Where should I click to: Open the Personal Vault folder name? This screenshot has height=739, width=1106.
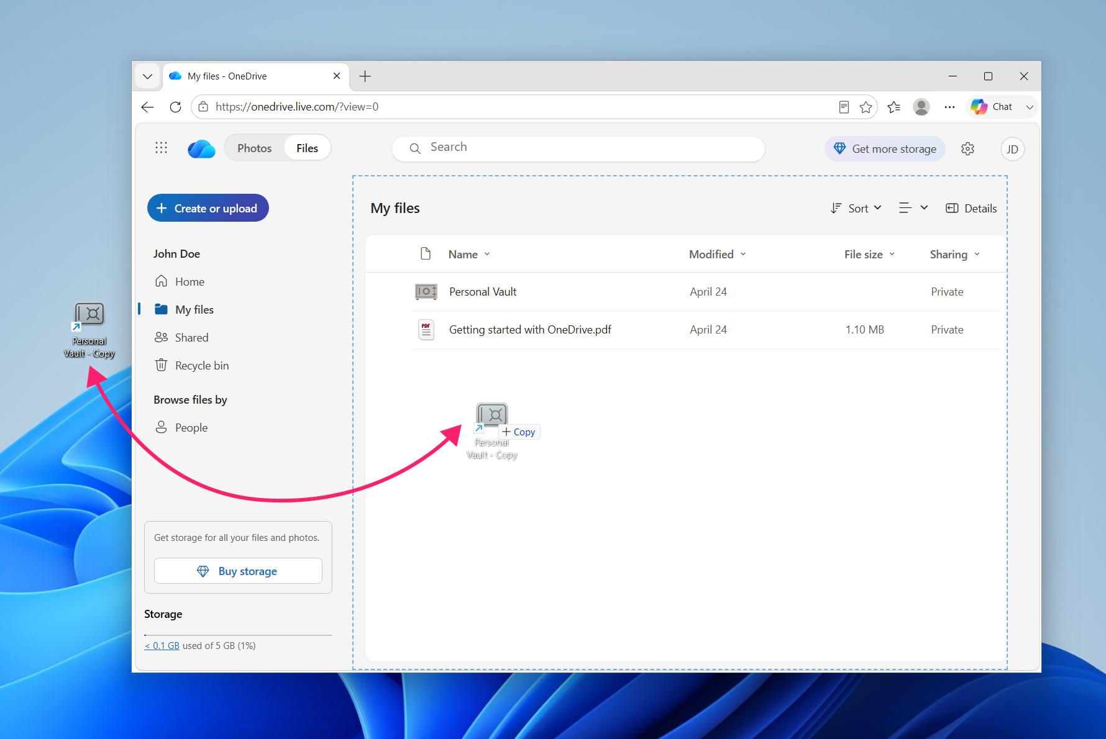[483, 292]
